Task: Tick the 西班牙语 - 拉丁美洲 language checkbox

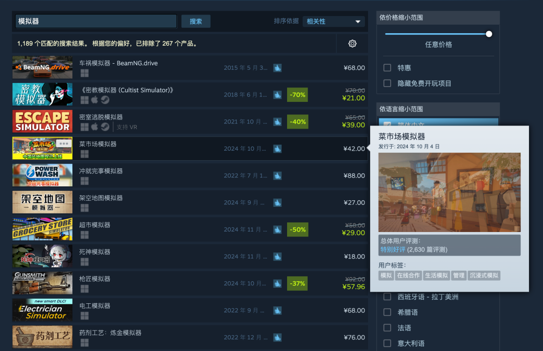Action: [x=387, y=297]
